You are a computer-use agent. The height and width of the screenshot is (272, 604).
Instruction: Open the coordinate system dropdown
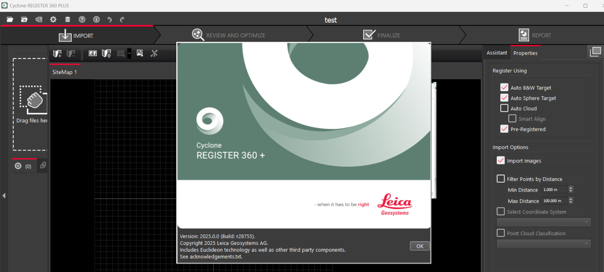click(x=544, y=222)
